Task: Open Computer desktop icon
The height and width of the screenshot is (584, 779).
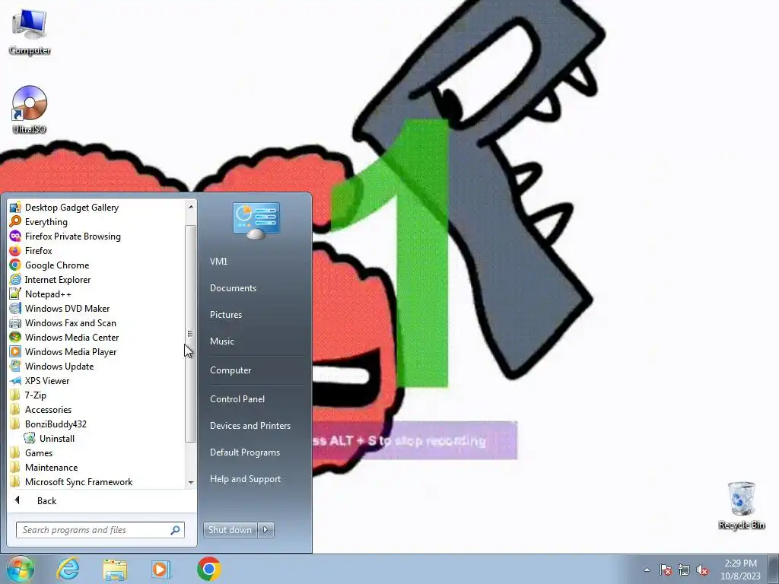Action: click(30, 32)
